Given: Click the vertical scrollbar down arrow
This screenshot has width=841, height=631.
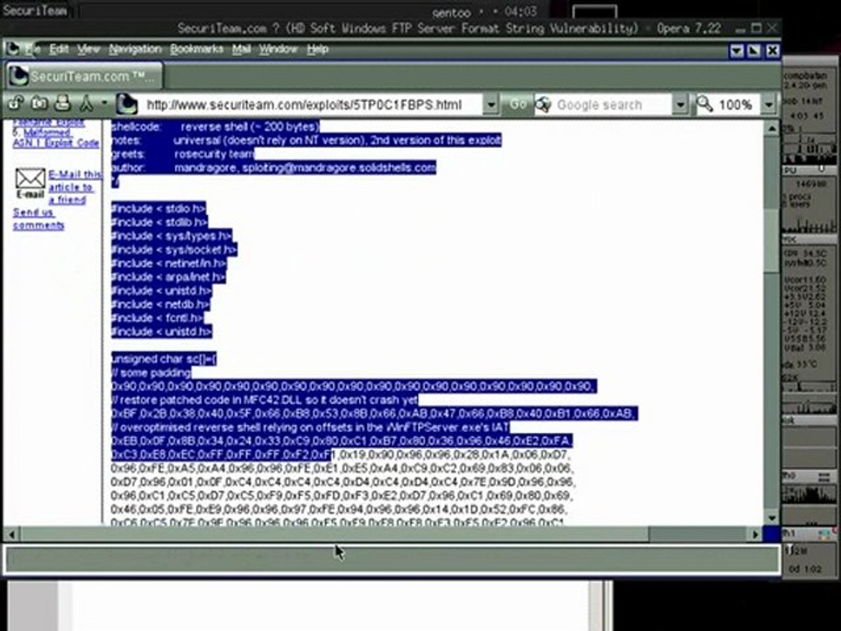Looking at the screenshot, I should click(x=772, y=518).
